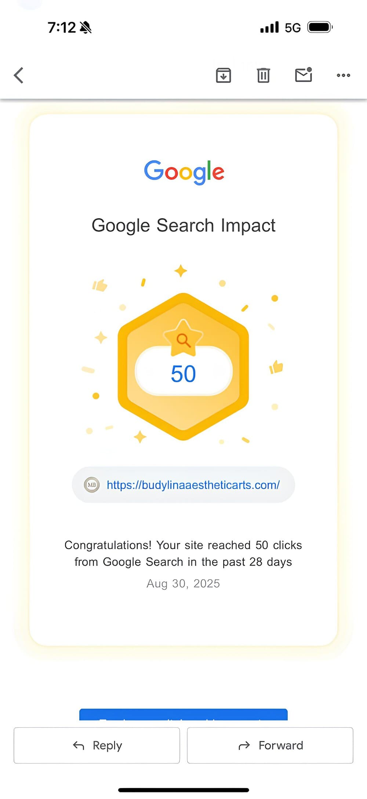Tap the Google logo
This screenshot has height=799, width=367.
point(184,172)
